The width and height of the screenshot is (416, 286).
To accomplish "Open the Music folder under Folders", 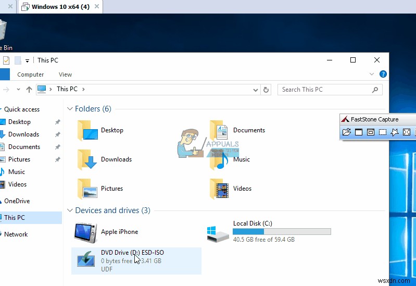I will pyautogui.click(x=230, y=159).
